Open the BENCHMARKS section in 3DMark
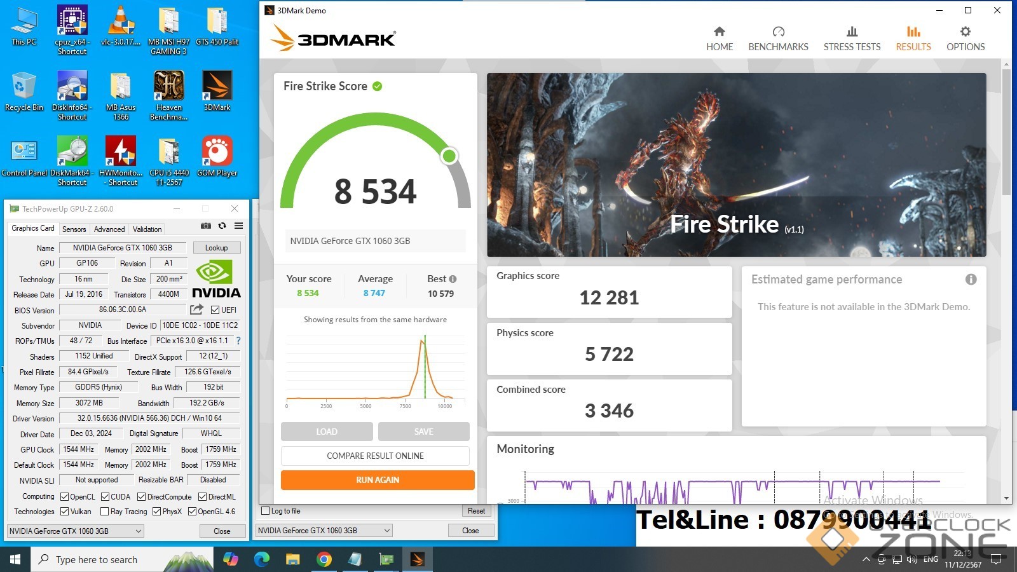The image size is (1017, 572). (x=778, y=39)
